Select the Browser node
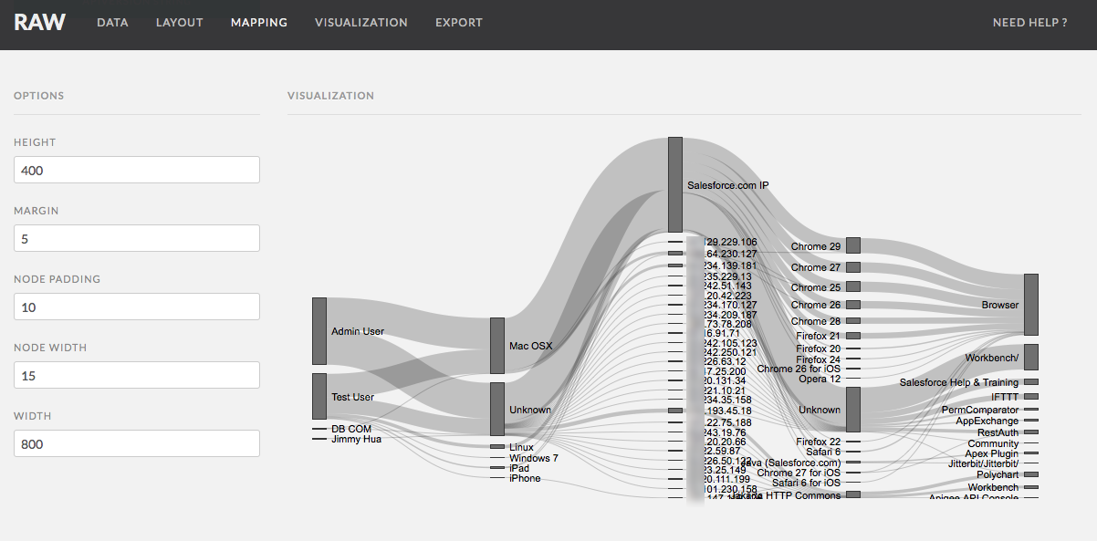Viewport: 1097px width, 541px height. click(x=1032, y=304)
